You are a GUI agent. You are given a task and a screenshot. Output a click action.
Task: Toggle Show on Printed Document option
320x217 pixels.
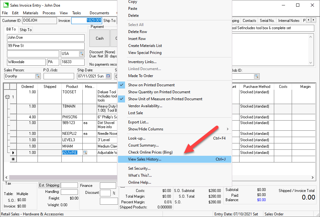pyautogui.click(x=151, y=85)
